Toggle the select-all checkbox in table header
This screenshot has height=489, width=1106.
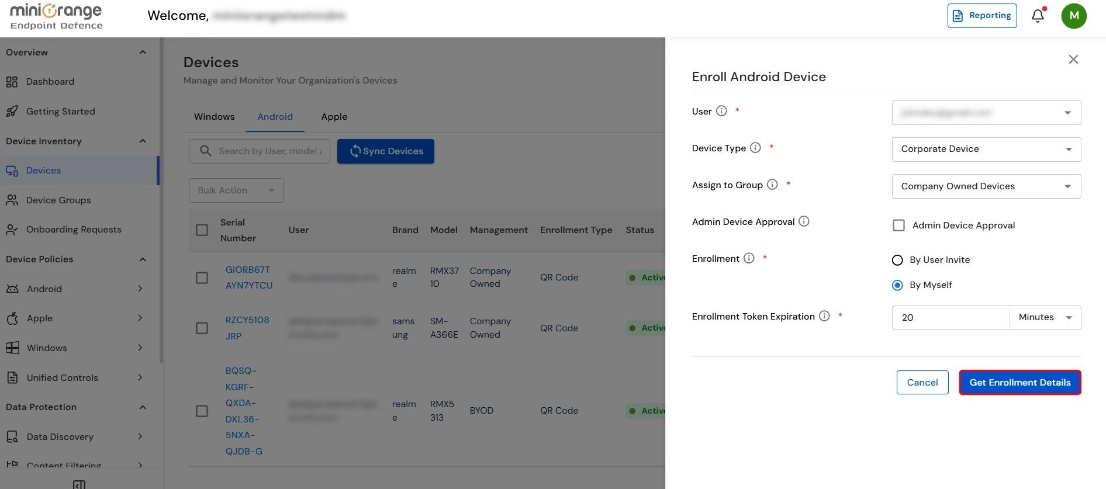[x=202, y=230]
